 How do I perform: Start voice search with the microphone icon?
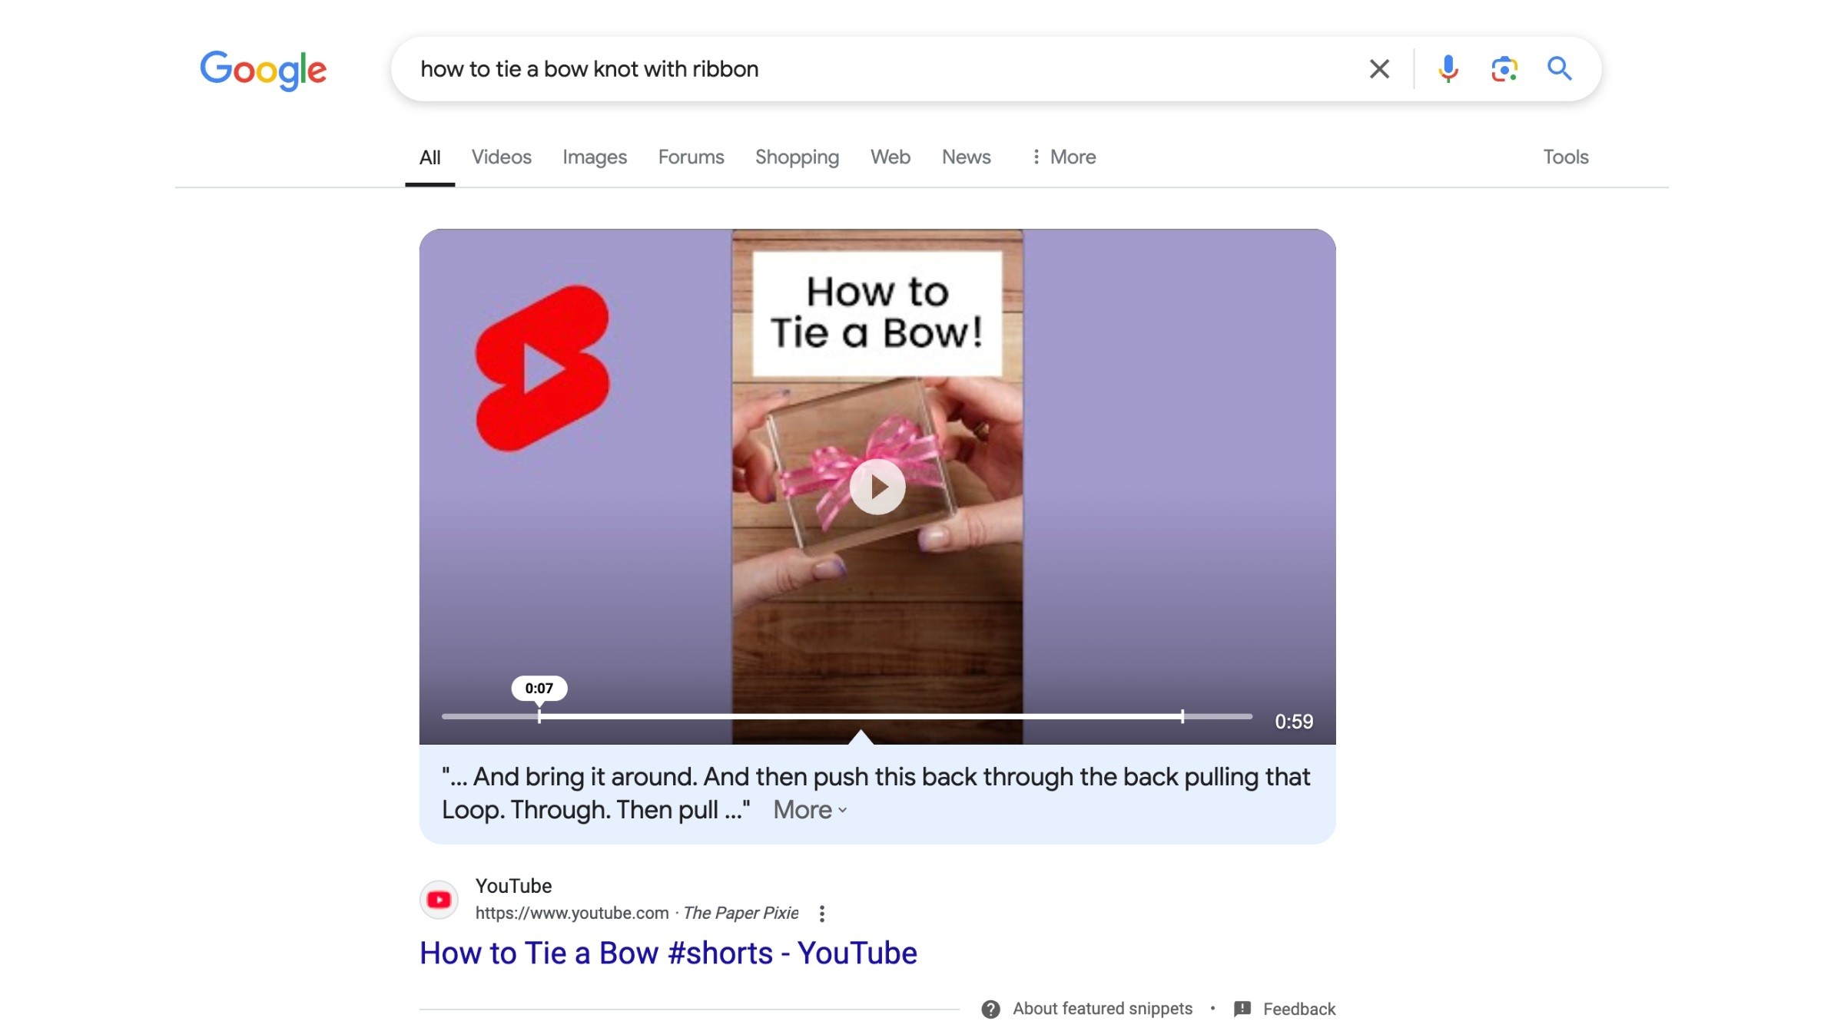[x=1448, y=69]
